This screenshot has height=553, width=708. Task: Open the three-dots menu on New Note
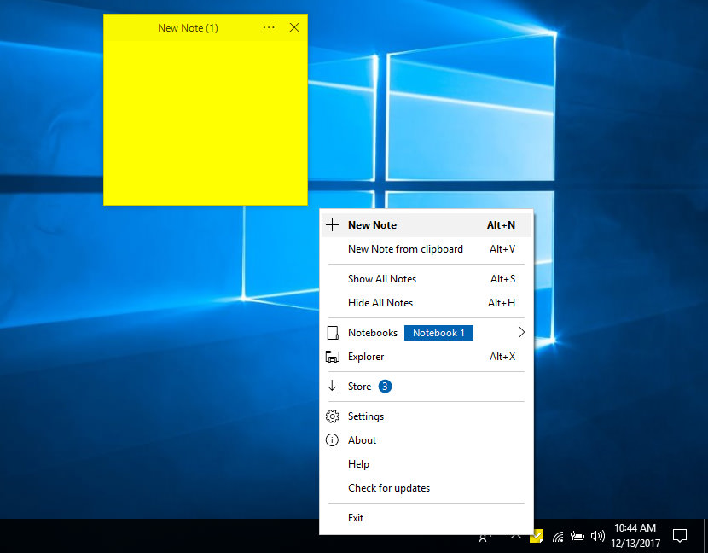click(269, 28)
